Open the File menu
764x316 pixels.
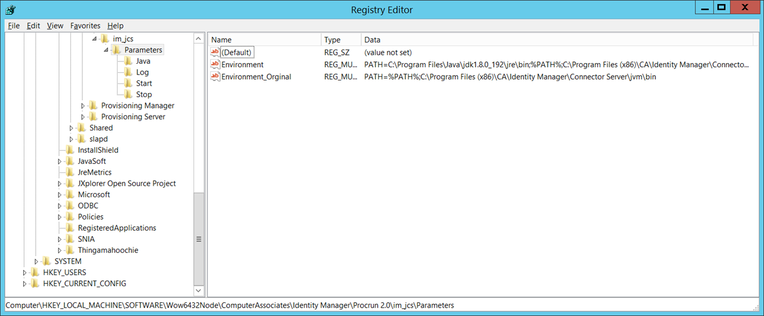(14, 26)
